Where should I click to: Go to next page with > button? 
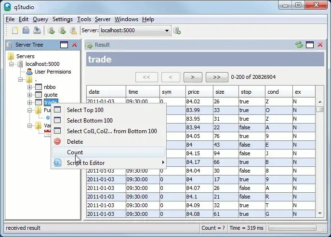[x=193, y=77]
